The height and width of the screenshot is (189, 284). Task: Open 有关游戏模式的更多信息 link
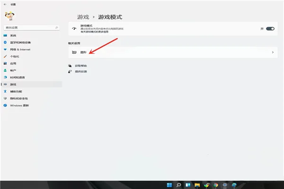click(94, 32)
